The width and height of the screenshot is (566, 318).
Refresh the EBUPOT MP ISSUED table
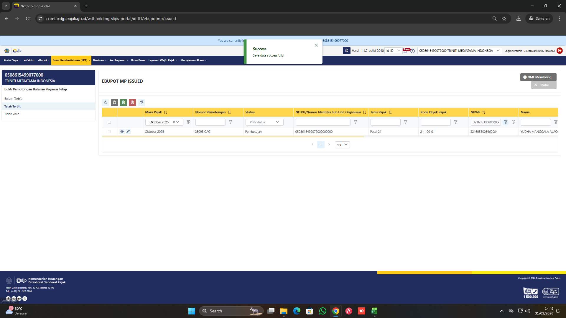[106, 102]
